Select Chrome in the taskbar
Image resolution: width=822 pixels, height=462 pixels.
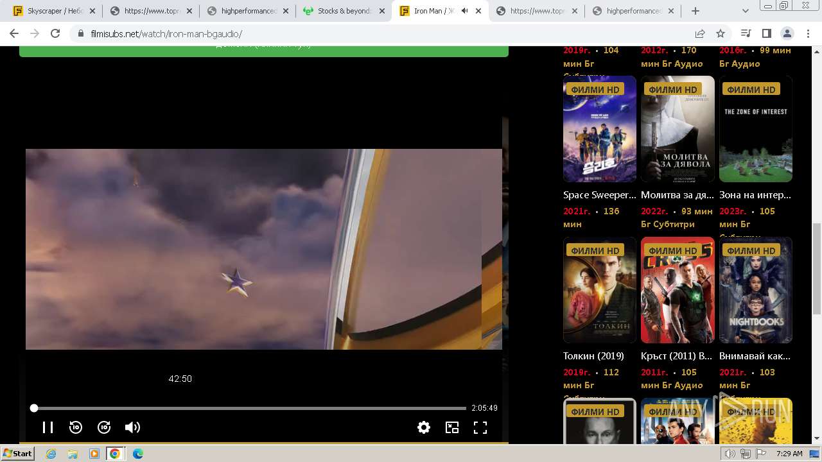tap(115, 454)
